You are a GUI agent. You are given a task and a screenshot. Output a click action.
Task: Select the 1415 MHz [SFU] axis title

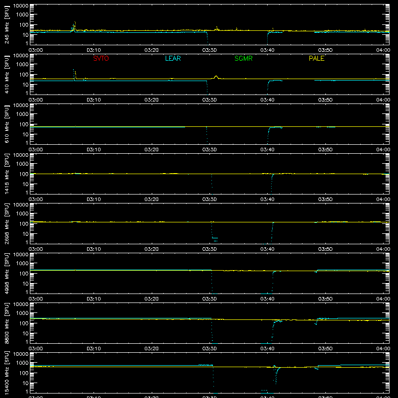(x=6, y=174)
